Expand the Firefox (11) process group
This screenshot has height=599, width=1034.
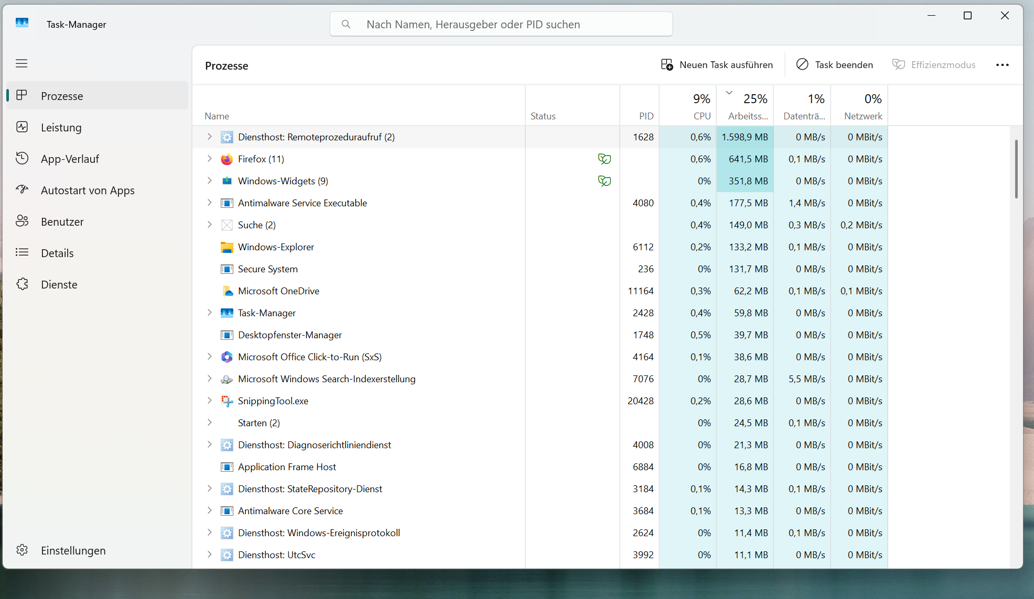coord(209,159)
